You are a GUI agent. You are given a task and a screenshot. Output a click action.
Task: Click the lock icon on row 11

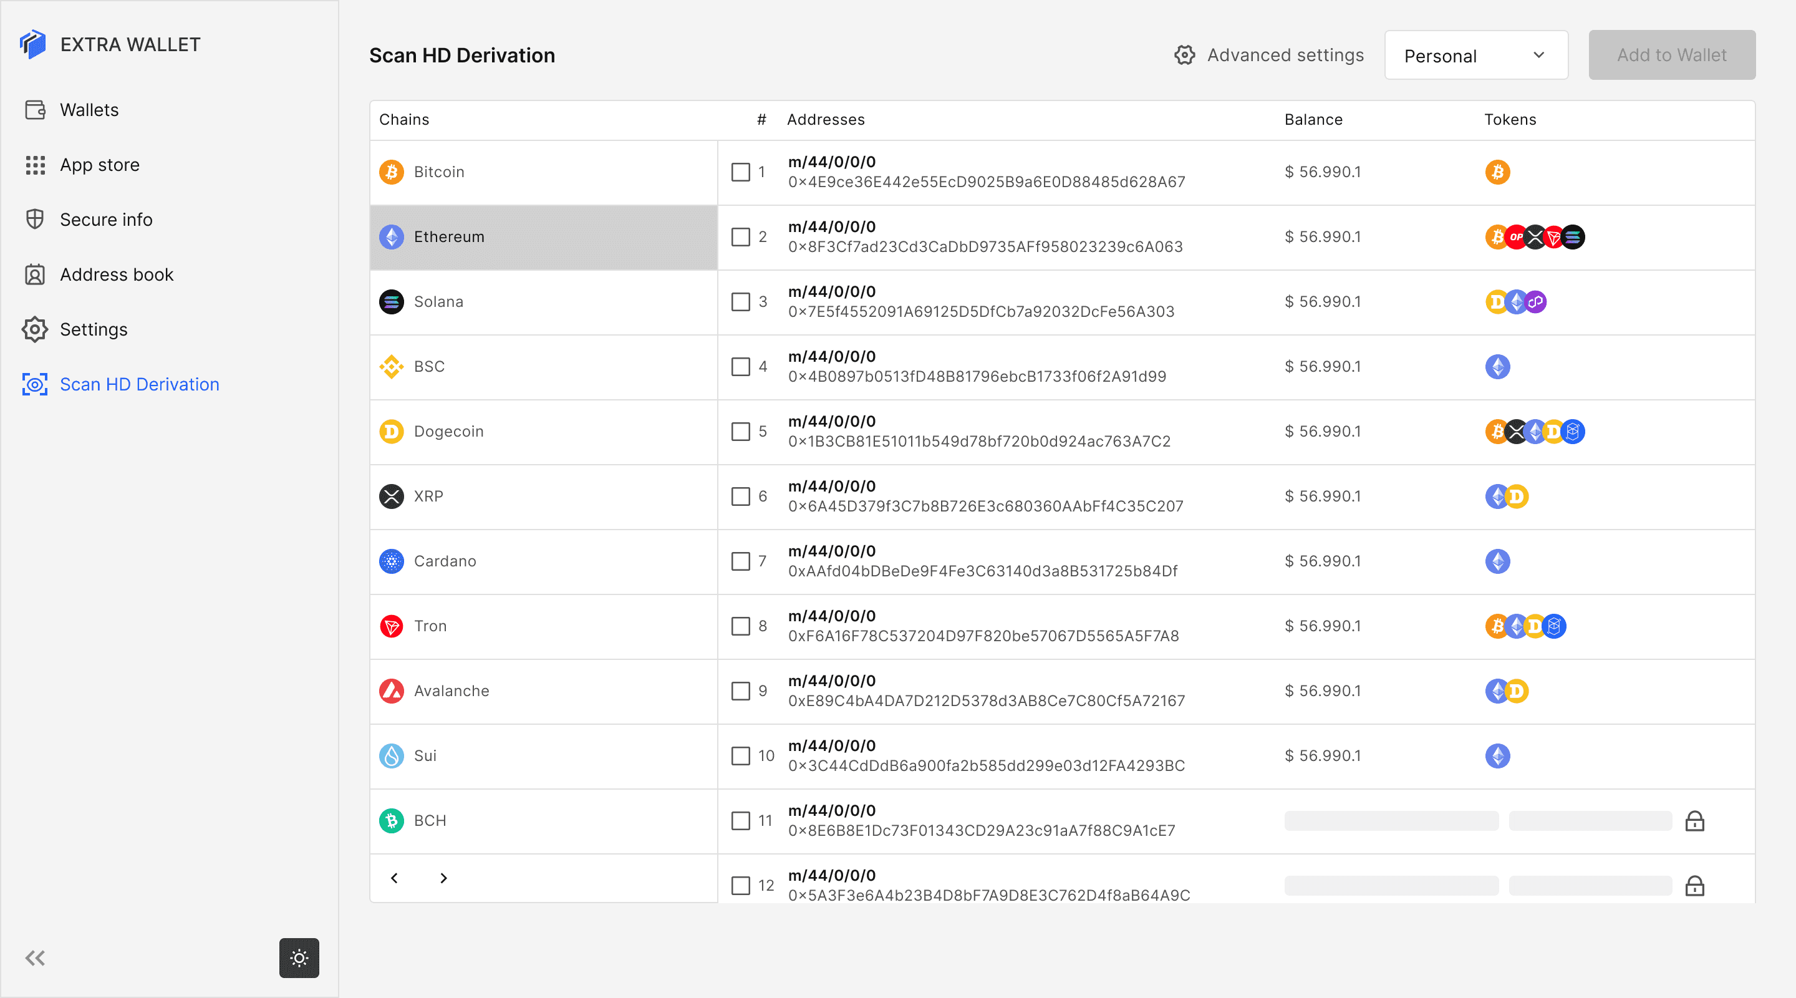(1694, 821)
